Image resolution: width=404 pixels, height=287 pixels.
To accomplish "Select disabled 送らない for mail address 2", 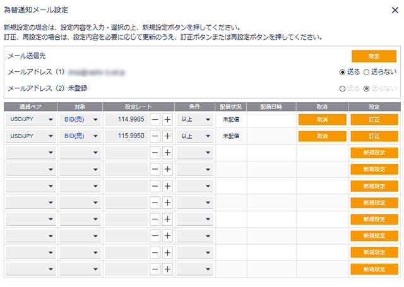I will click(x=366, y=88).
